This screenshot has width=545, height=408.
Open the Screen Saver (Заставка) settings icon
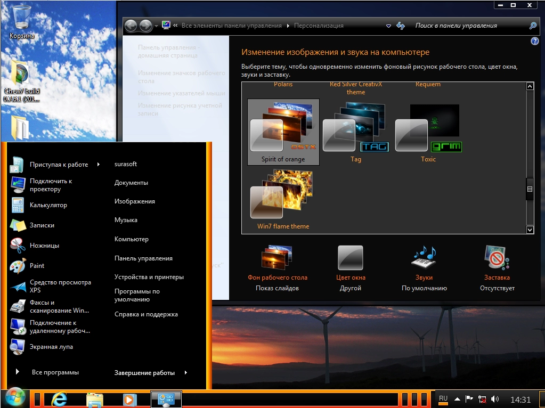(x=497, y=259)
